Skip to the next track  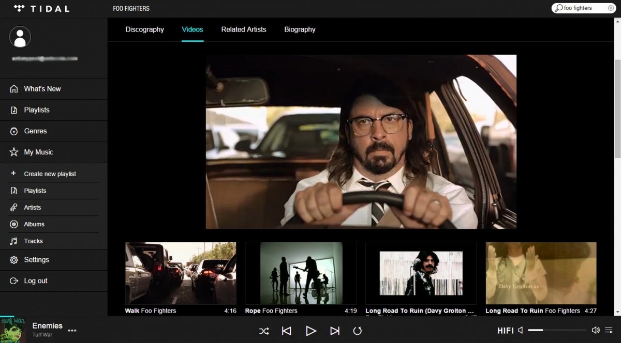point(335,331)
